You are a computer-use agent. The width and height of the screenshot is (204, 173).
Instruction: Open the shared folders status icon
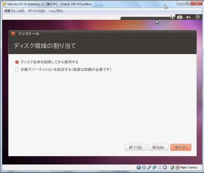pyautogui.click(x=160, y=168)
